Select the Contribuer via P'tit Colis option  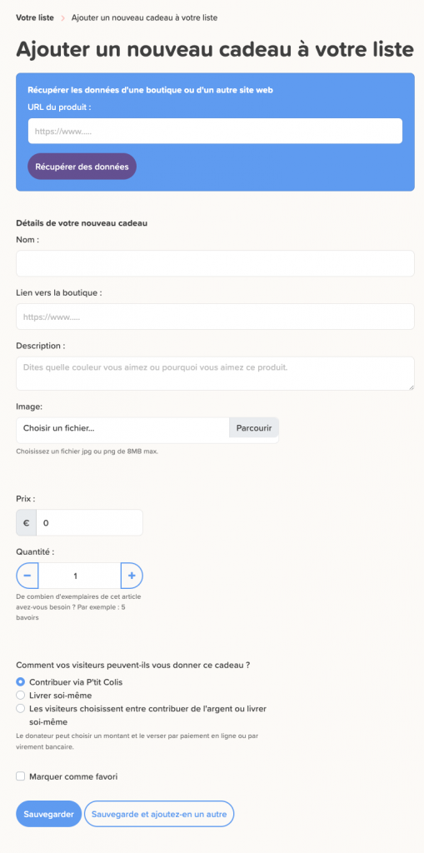pyautogui.click(x=21, y=681)
